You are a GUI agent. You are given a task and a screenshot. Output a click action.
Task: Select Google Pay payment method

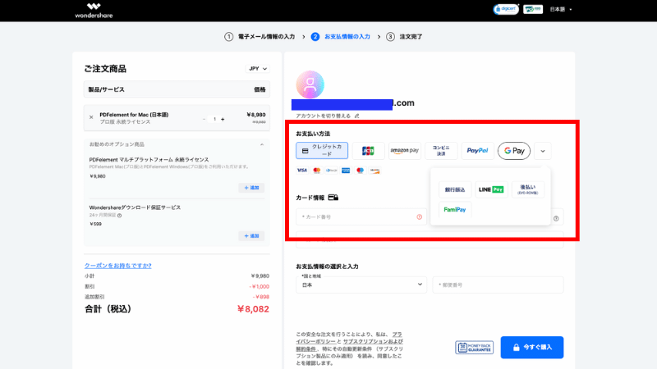(514, 151)
